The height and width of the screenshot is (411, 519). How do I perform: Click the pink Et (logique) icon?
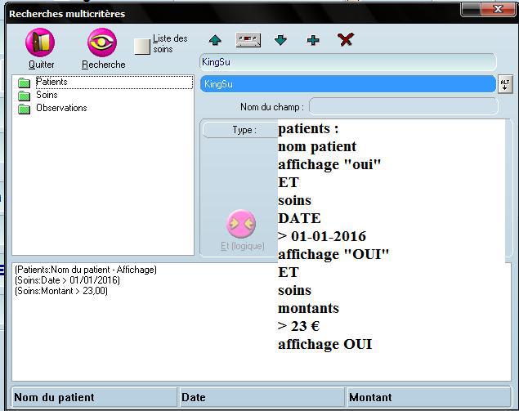click(241, 224)
